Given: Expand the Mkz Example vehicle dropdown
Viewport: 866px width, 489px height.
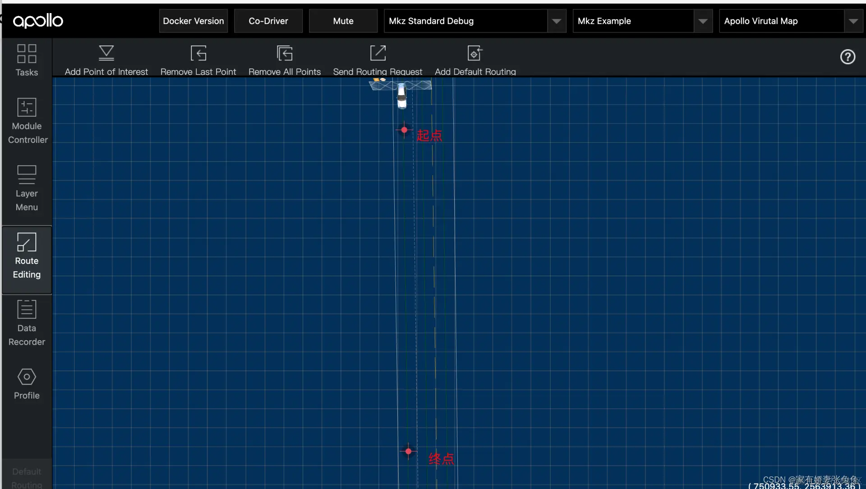Looking at the screenshot, I should 703,21.
